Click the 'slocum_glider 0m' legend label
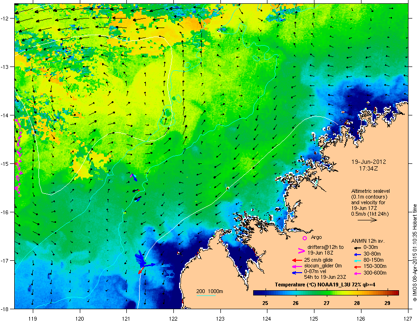The width and height of the screenshot is (418, 323). click(323, 266)
